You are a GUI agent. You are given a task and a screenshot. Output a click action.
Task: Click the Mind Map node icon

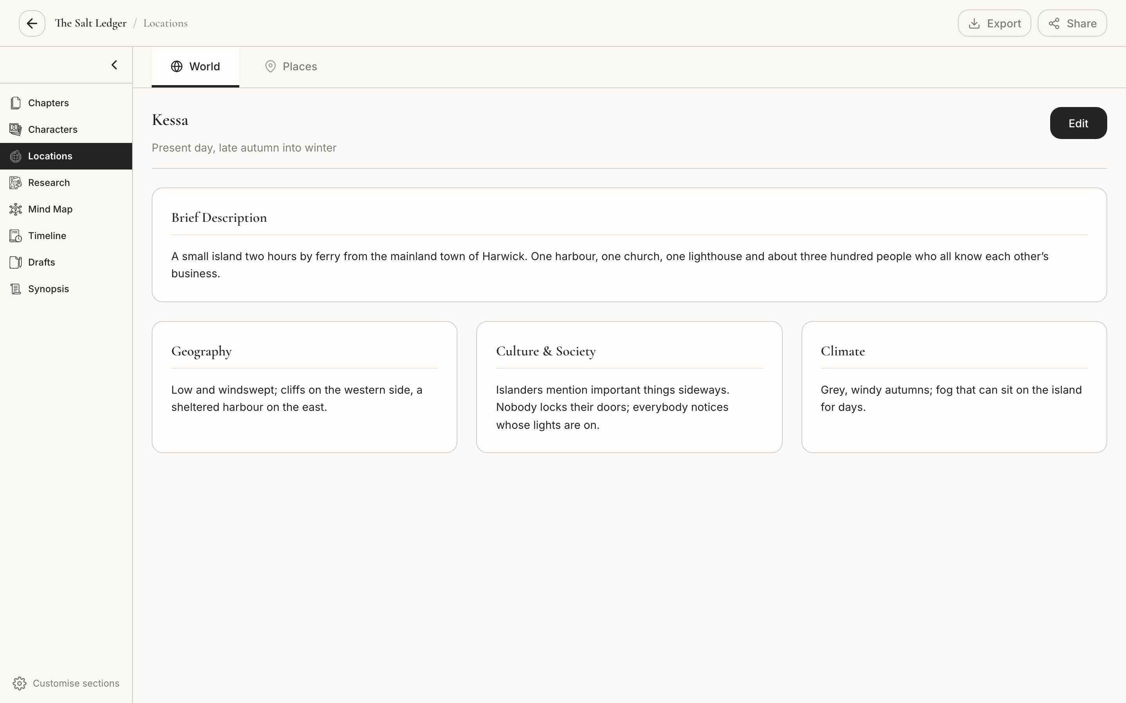coord(15,209)
